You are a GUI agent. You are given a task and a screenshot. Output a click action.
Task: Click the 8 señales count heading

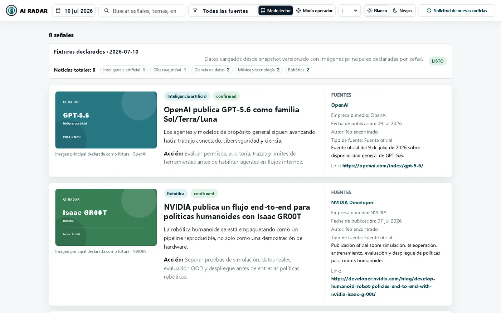click(x=61, y=35)
